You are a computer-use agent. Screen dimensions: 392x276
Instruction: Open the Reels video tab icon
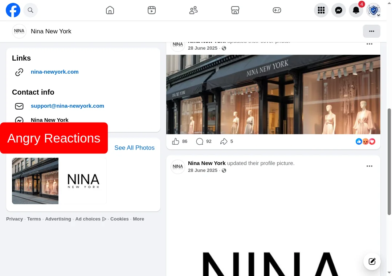tap(152, 10)
